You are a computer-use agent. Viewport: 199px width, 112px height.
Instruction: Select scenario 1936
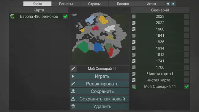coord(160,42)
